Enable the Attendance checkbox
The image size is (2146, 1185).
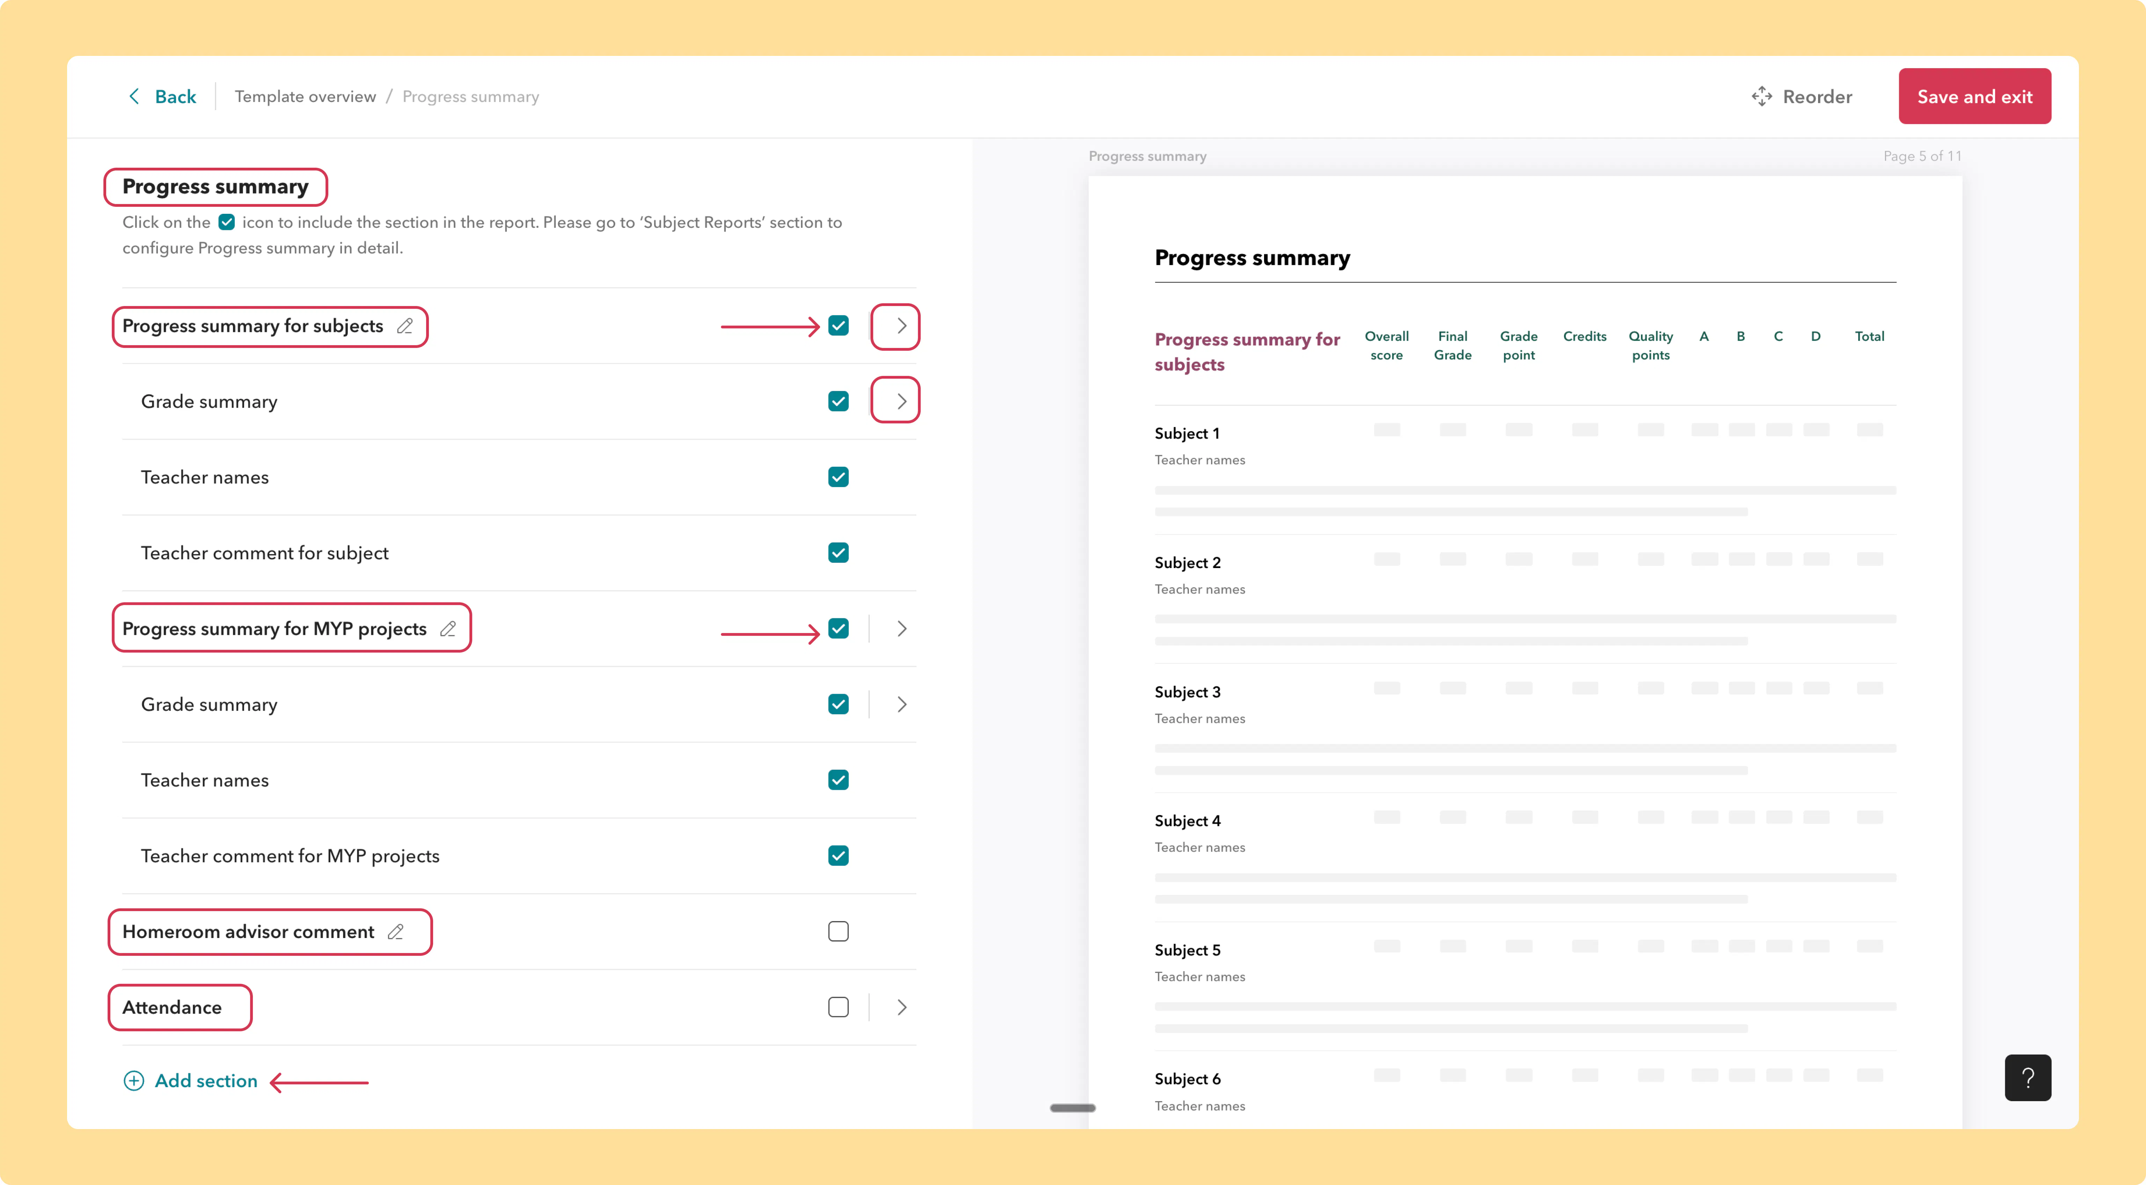(x=838, y=1008)
